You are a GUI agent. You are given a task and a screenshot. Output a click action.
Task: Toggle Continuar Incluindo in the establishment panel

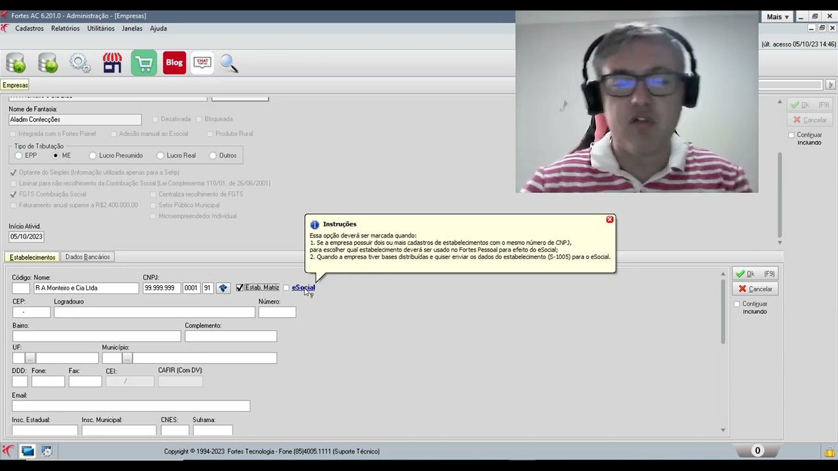[x=737, y=304]
